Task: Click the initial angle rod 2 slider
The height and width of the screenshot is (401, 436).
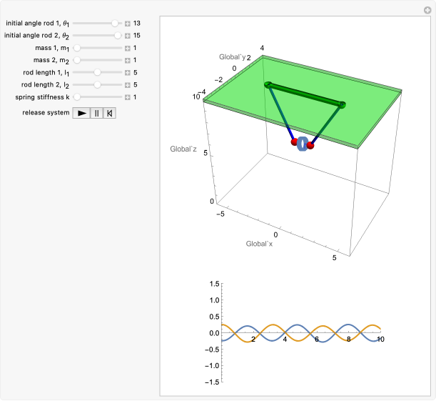Action: pos(116,36)
